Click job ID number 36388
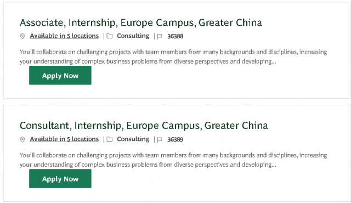351x203 pixels. [x=175, y=36]
